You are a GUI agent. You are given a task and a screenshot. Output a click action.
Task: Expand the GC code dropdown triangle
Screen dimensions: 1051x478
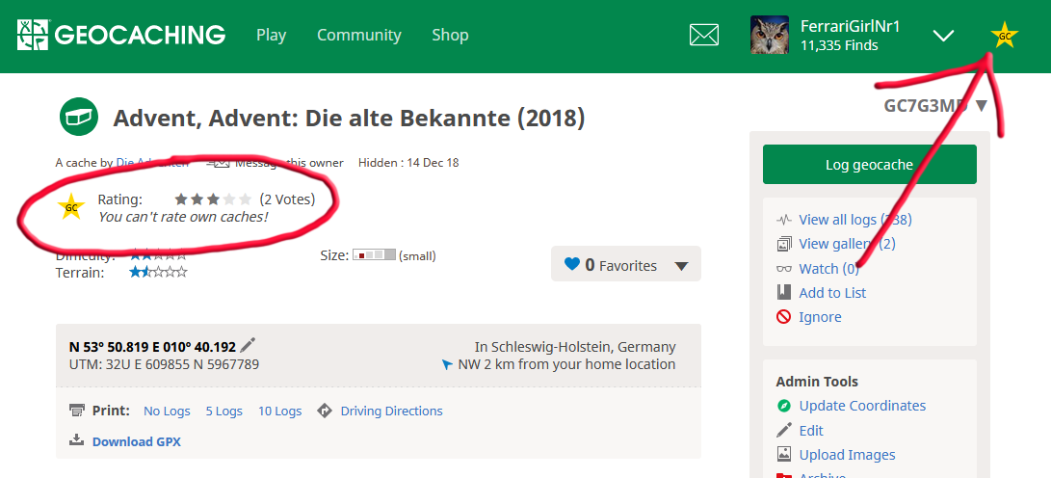(x=982, y=106)
